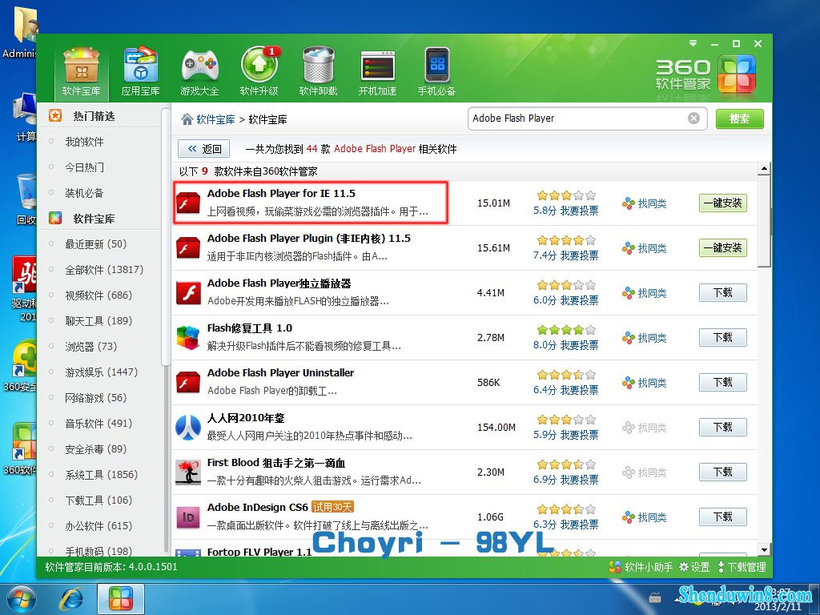Select 系统工具 (1856) category
Image resolution: width=820 pixels, height=615 pixels.
pos(102,474)
